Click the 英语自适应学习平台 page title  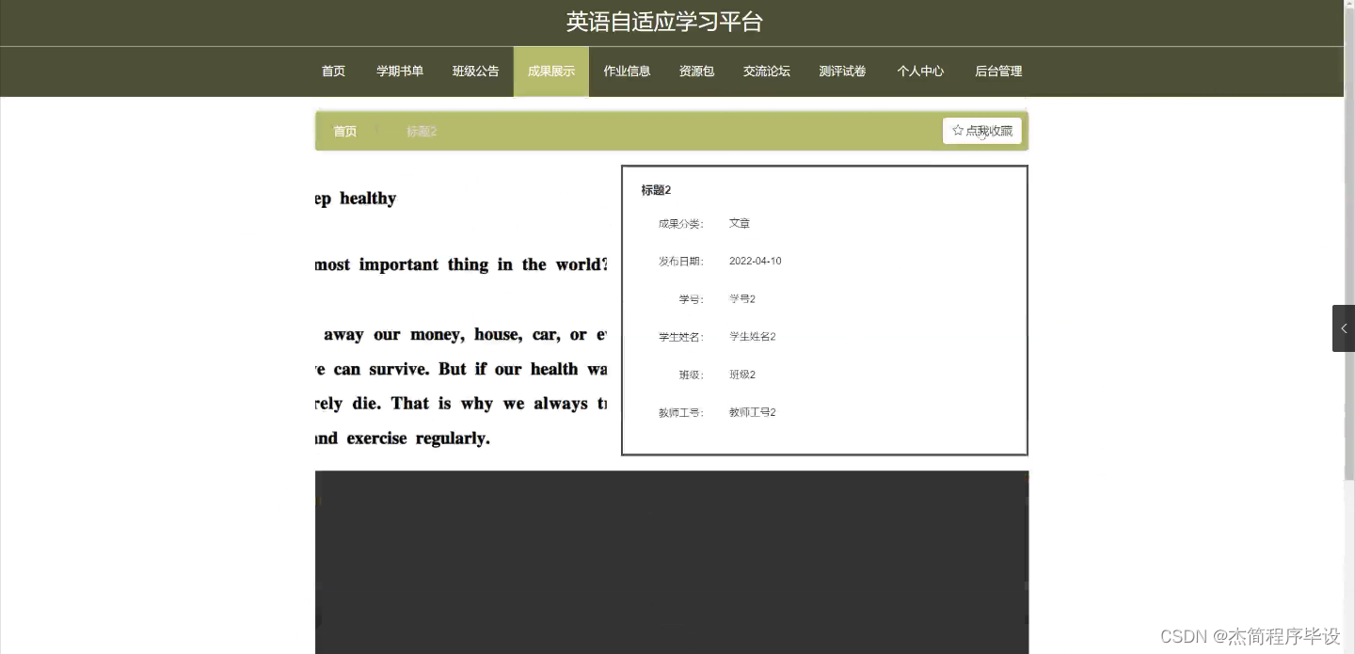pos(663,22)
